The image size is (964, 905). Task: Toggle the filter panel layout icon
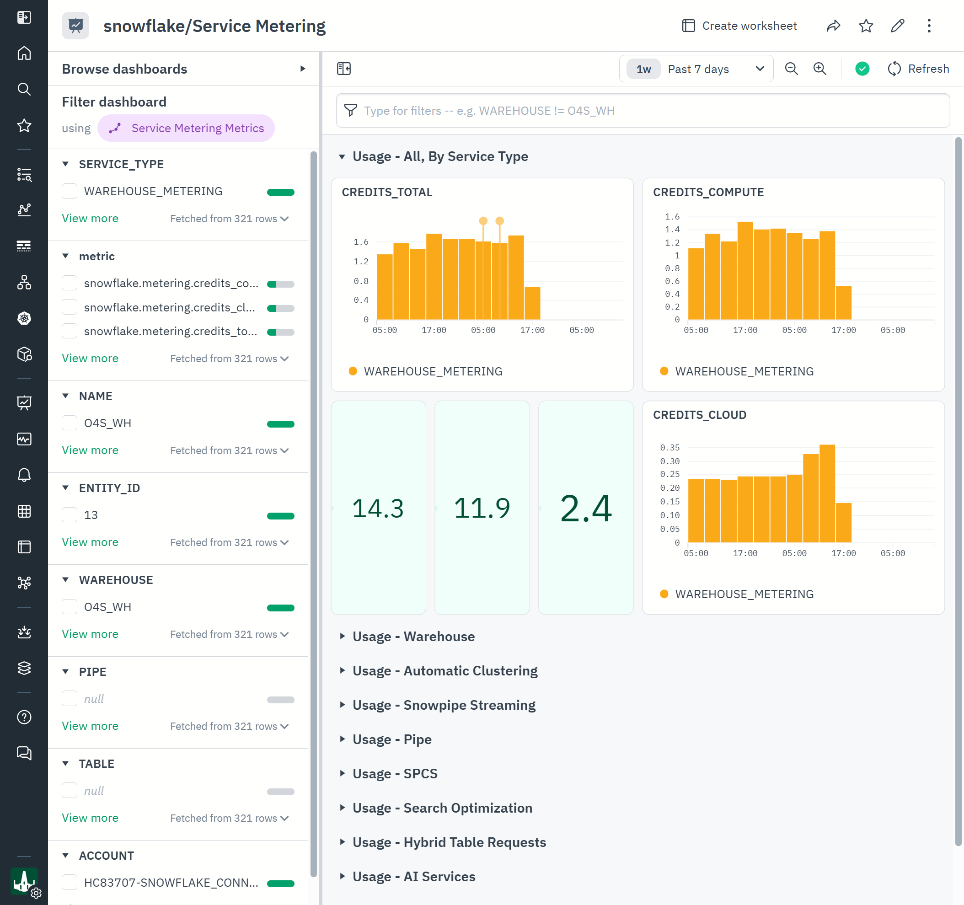(344, 69)
